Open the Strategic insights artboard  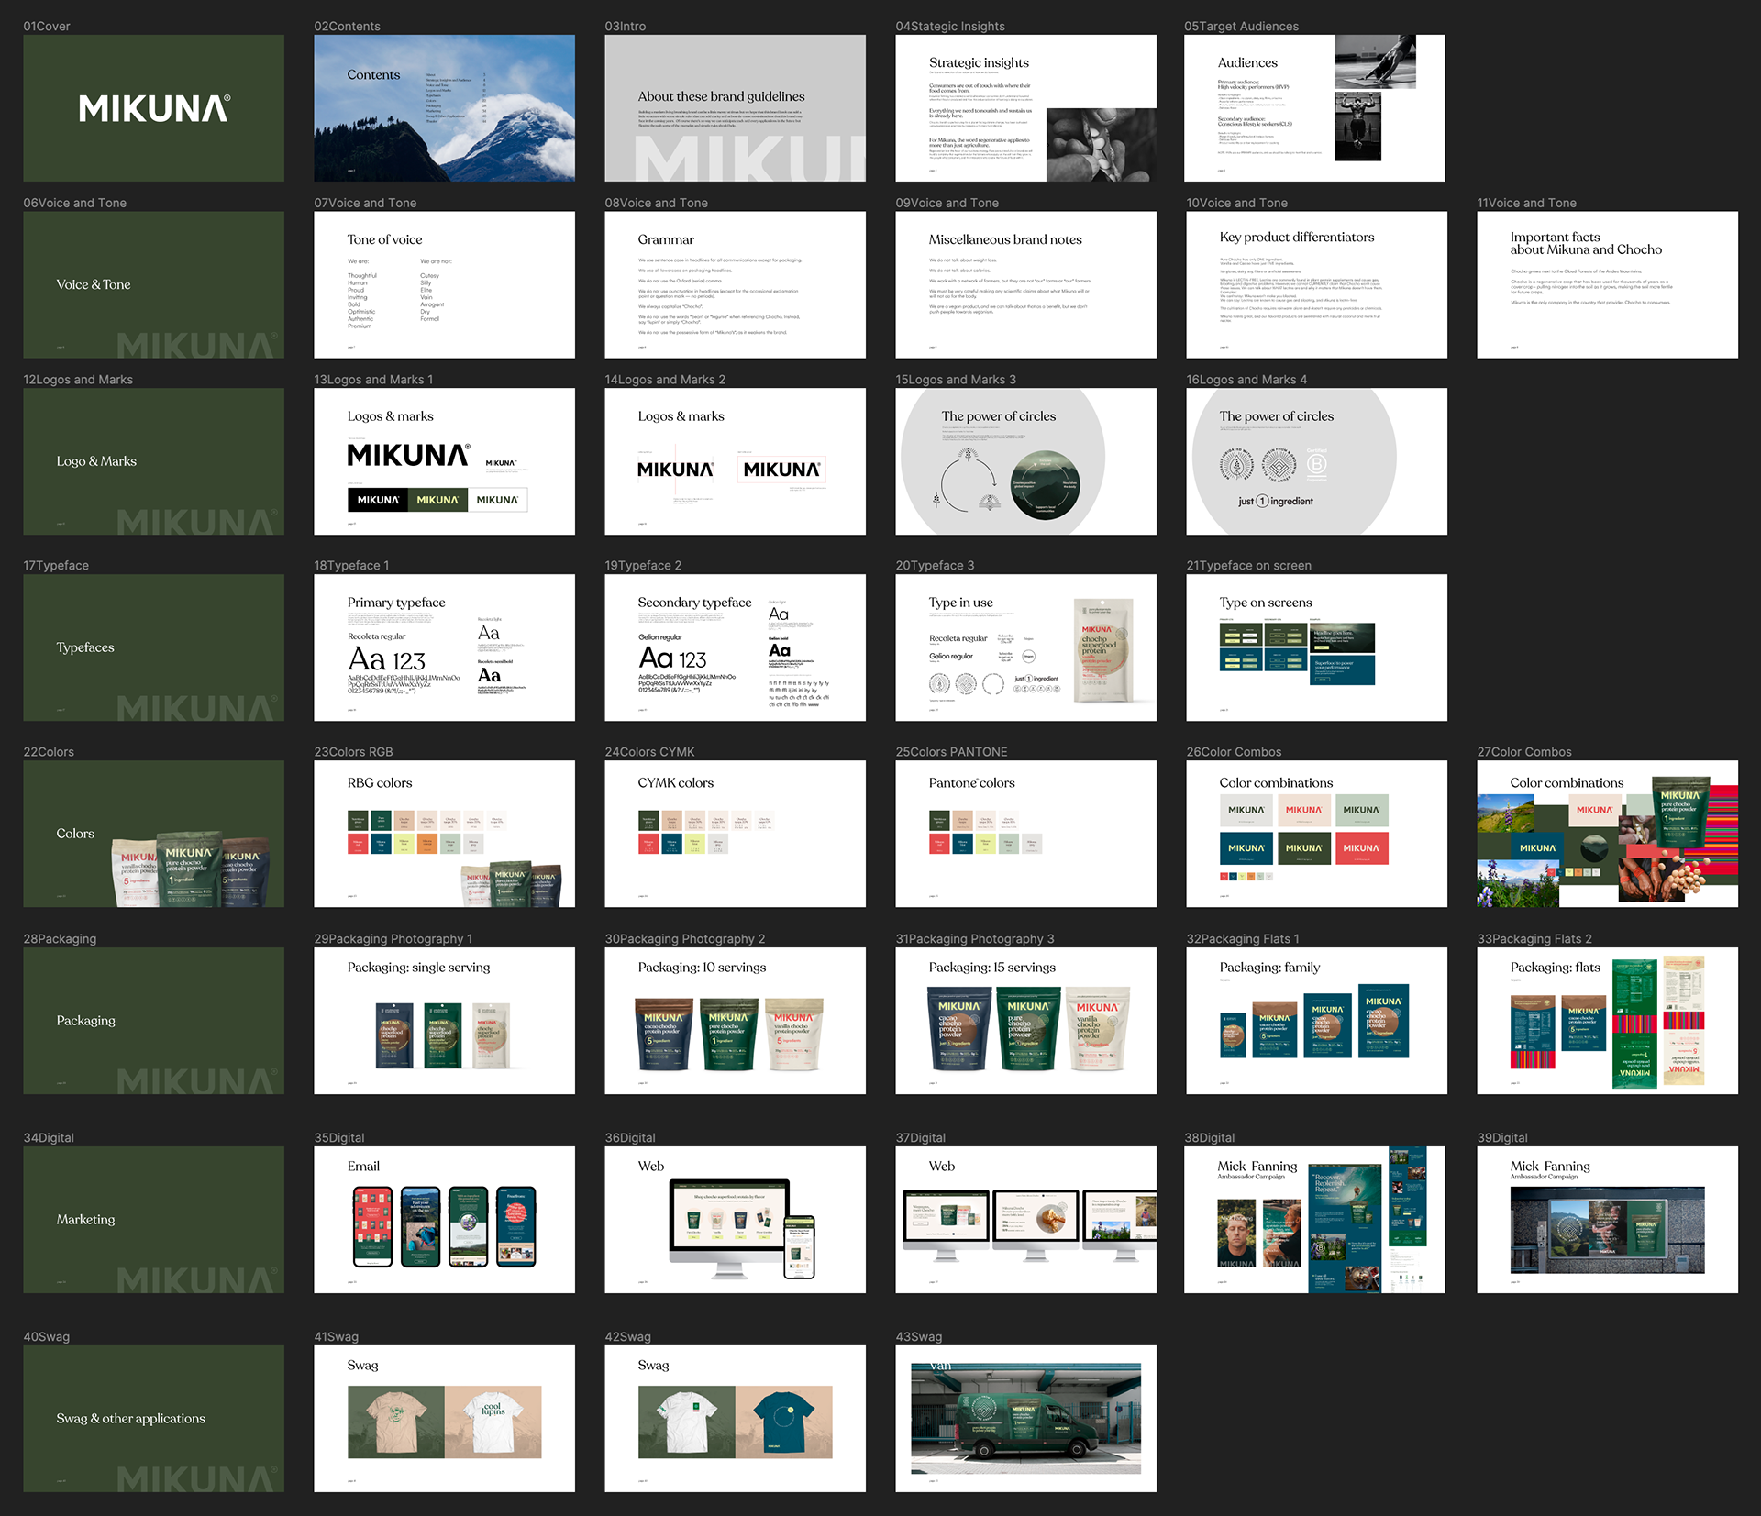click(1025, 108)
